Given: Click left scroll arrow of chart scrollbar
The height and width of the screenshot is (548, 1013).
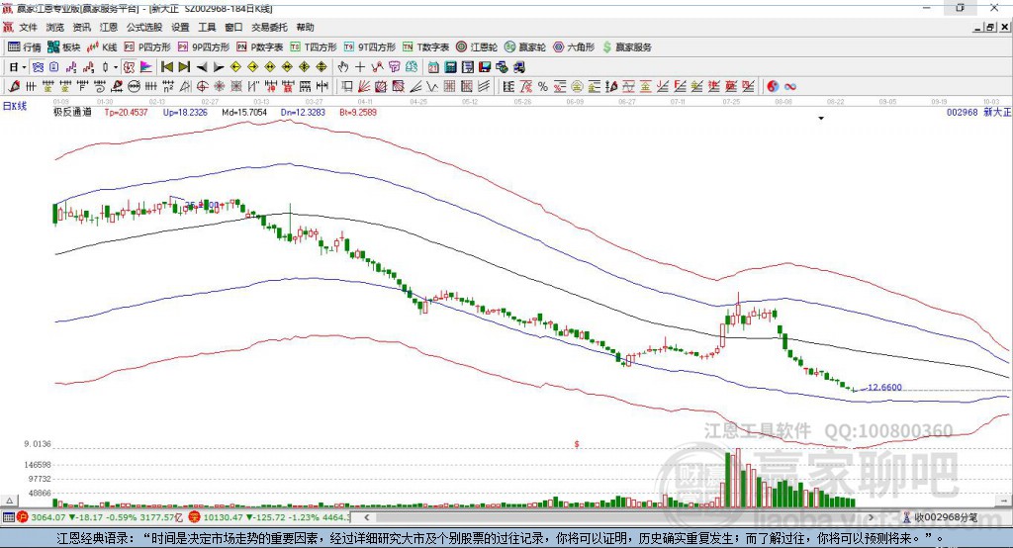Looking at the screenshot, I should [x=366, y=517].
